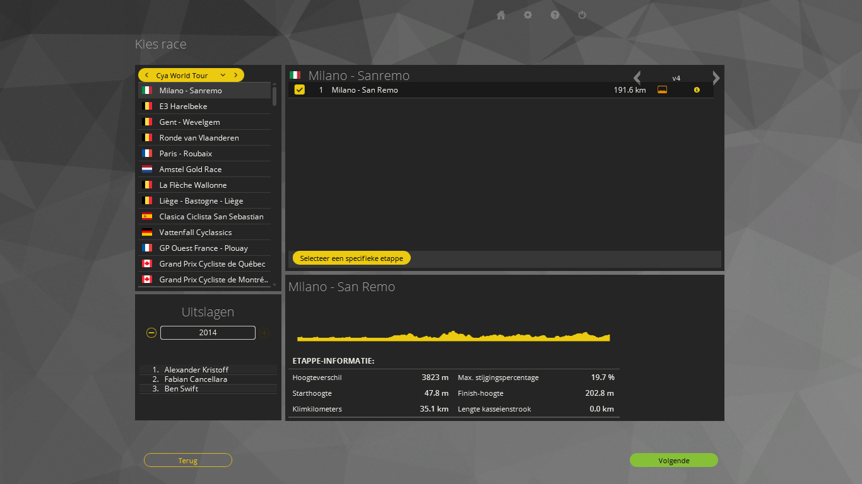Uncheck the Milano - San Remo stage checkbox
Viewport: 862px width, 484px height.
coord(300,90)
